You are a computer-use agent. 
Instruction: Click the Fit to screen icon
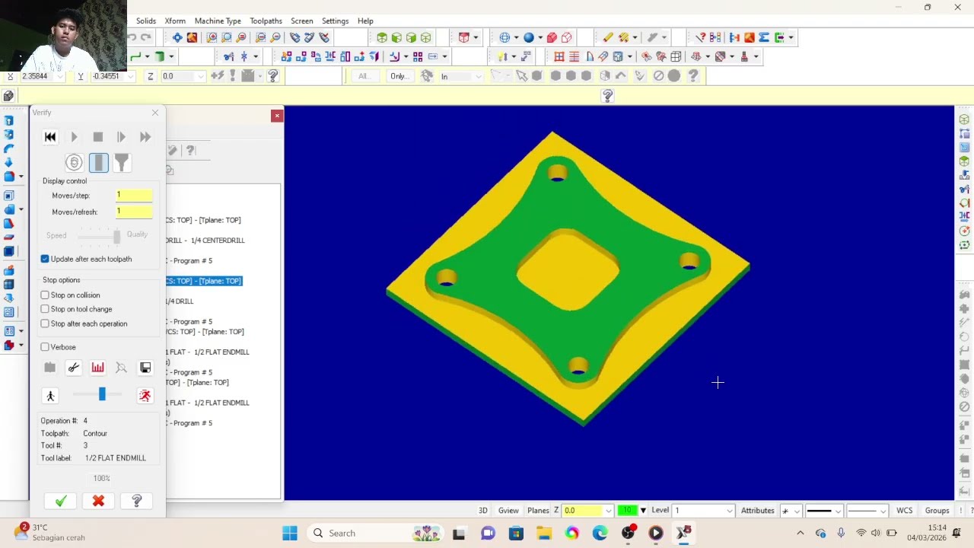[177, 37]
